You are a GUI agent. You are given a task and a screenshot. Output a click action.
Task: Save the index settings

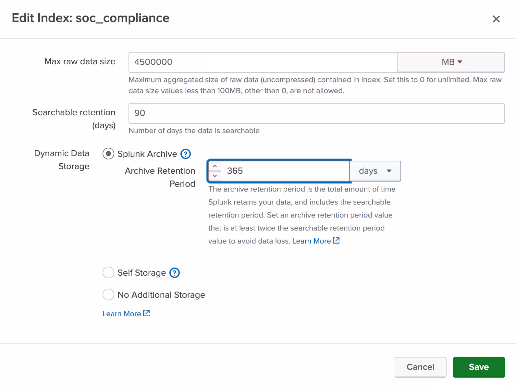478,367
